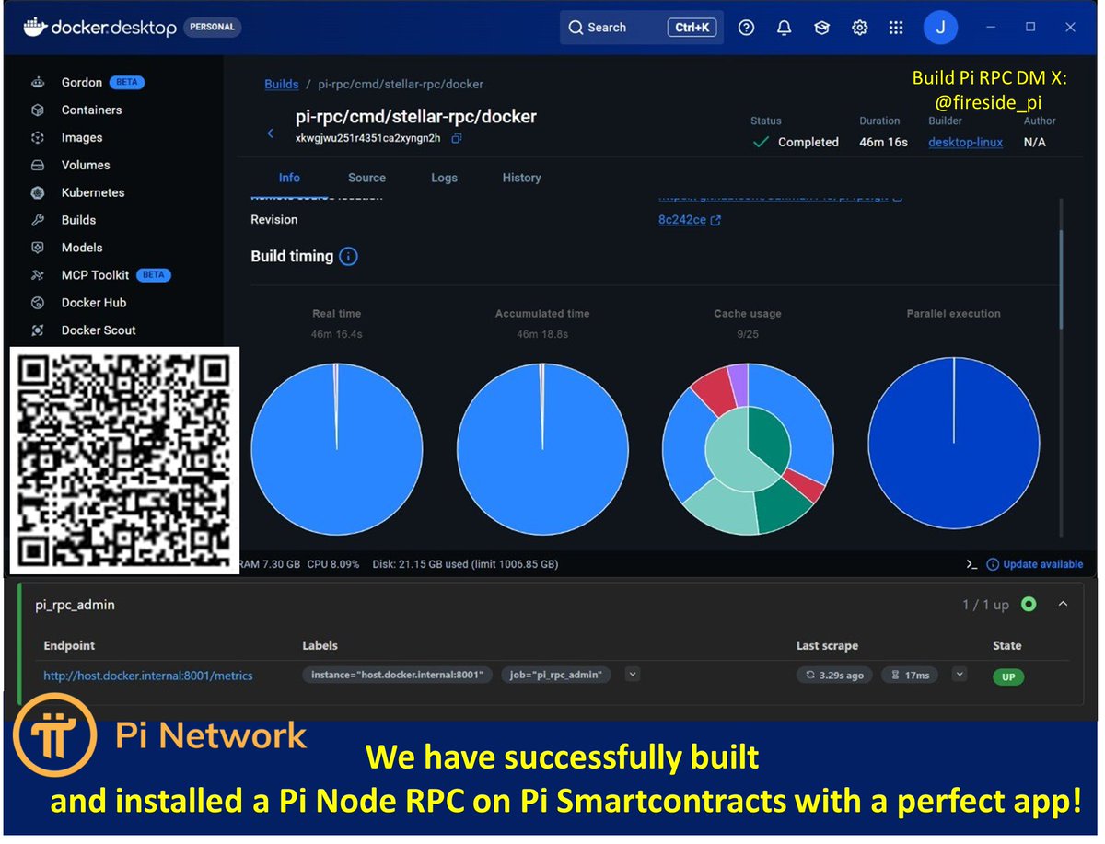Open Docker Hub icon in sidebar
This screenshot has width=1105, height=844.
[38, 303]
